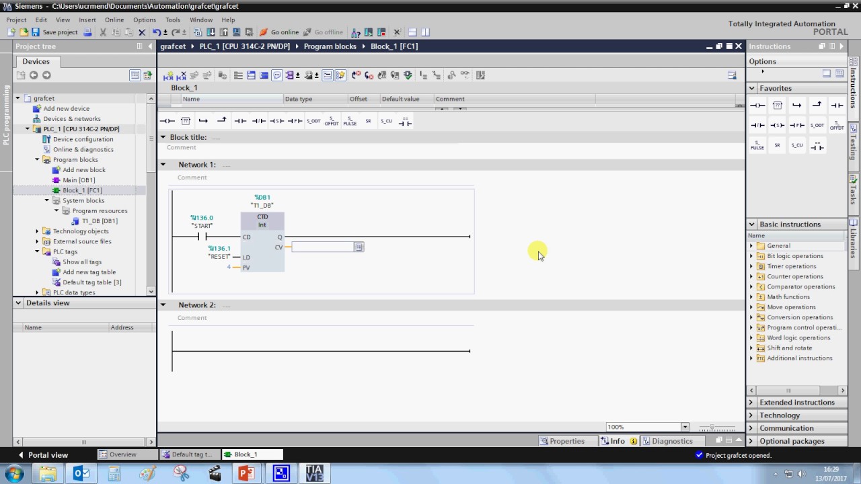861x484 pixels.
Task: Collapse the Basic instructions section
Action: 751,224
